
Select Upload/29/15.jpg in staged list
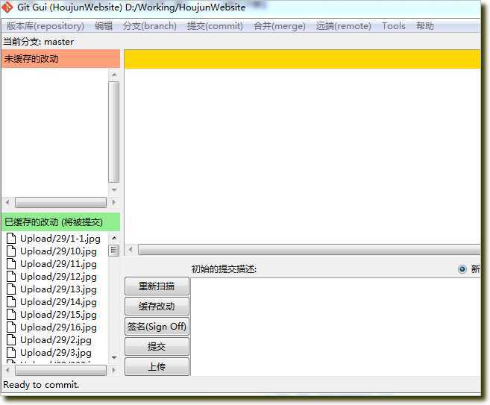pyautogui.click(x=58, y=315)
